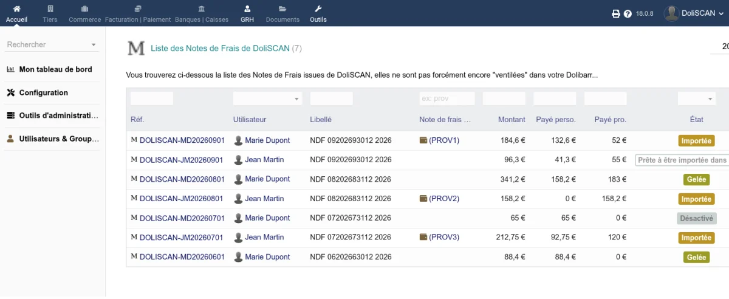
Task: Open the Tiers menu
Action: pyautogui.click(x=50, y=13)
